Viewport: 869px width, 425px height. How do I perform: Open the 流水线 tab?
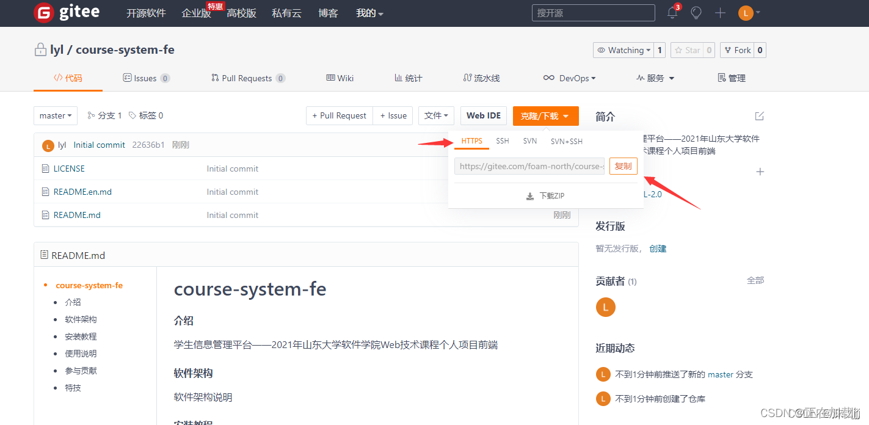point(482,78)
